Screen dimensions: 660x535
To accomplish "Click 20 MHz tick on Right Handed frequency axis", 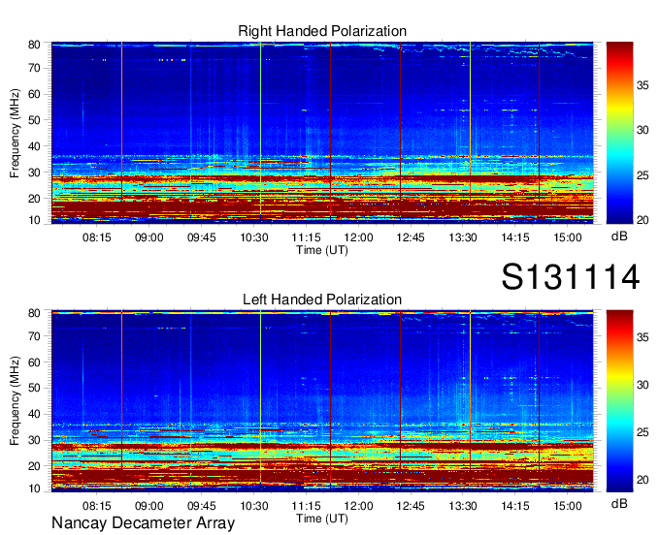I will pyautogui.click(x=34, y=199).
